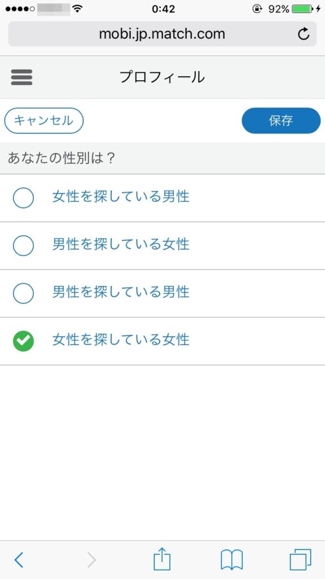
Task: Click the blue 保存 button
Action: 281,120
